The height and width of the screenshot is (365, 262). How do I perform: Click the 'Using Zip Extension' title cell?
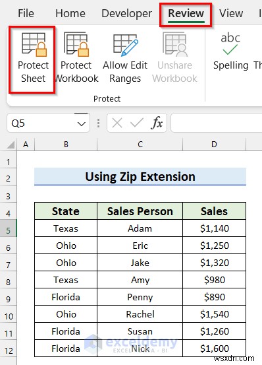[140, 177]
